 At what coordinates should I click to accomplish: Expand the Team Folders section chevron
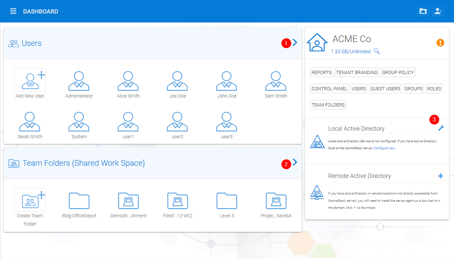295,162
